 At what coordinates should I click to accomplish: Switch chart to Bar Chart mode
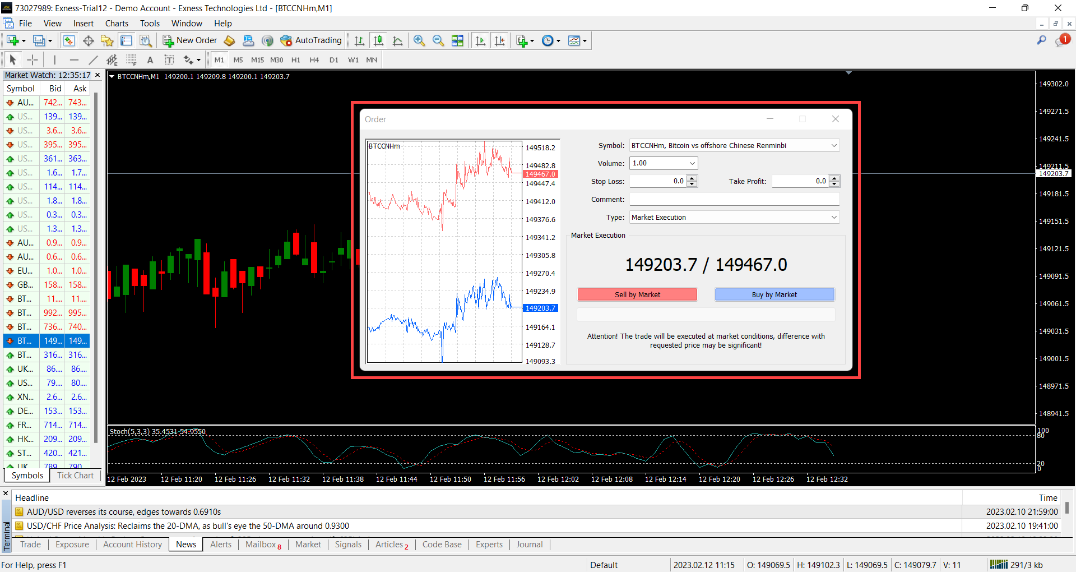tap(359, 40)
